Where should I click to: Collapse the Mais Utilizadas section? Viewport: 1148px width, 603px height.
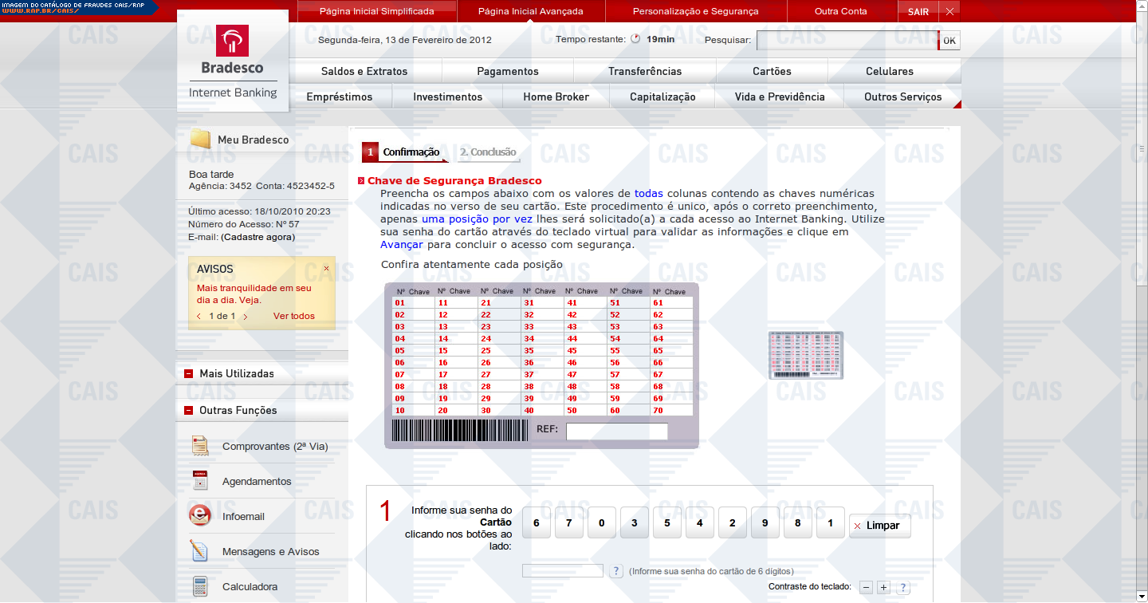189,373
